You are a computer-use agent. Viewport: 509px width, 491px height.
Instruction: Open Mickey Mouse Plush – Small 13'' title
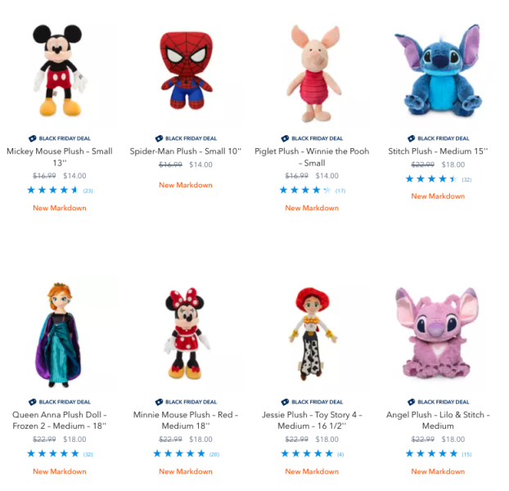(x=59, y=157)
